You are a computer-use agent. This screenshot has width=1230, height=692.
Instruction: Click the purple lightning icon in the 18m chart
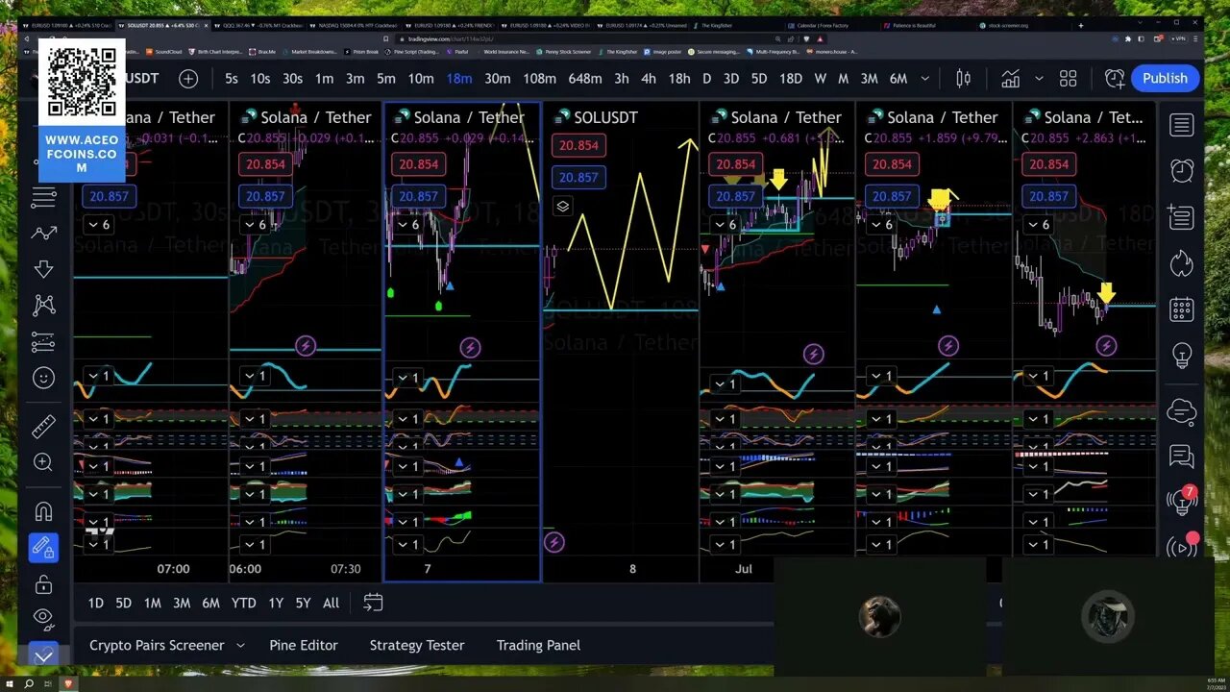click(x=470, y=347)
